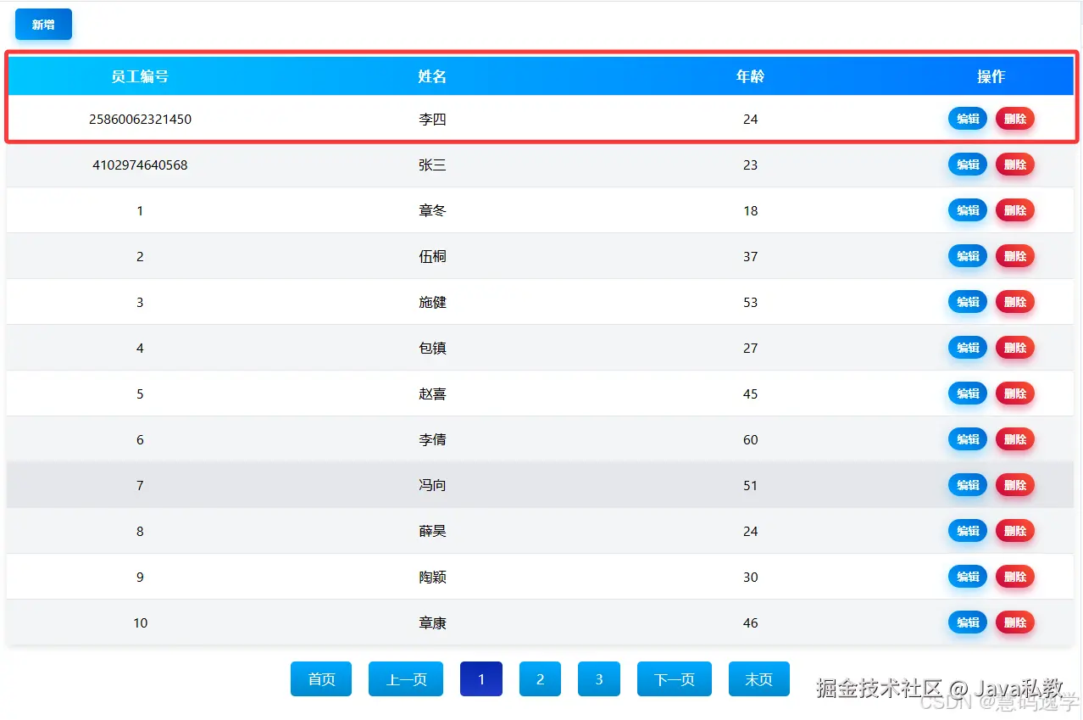The width and height of the screenshot is (1083, 720).
Task: Edit the 章康 employee row
Action: point(968,622)
